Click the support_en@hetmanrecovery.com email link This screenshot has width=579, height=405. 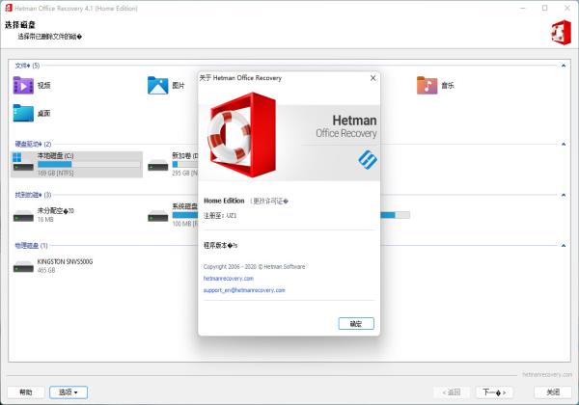(244, 290)
